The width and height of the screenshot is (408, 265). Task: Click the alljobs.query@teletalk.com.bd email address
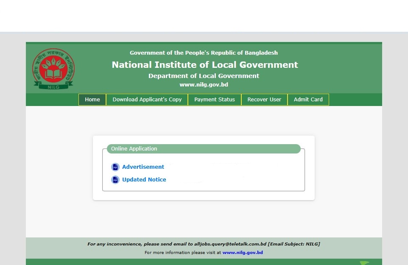coord(230,244)
